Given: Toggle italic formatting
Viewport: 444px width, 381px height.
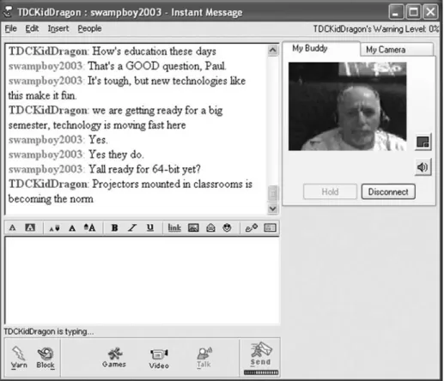Looking at the screenshot, I should 132,228.
